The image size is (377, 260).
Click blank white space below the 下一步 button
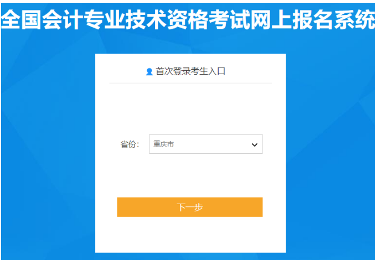(x=190, y=235)
